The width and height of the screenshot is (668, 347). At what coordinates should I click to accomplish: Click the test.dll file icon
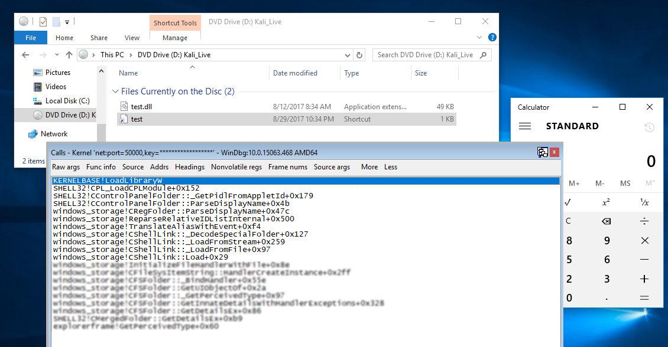click(124, 106)
